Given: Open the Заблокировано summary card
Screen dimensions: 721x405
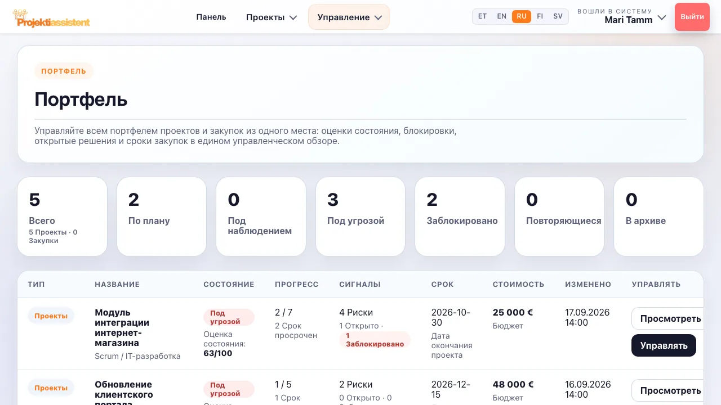Looking at the screenshot, I should pos(460,217).
